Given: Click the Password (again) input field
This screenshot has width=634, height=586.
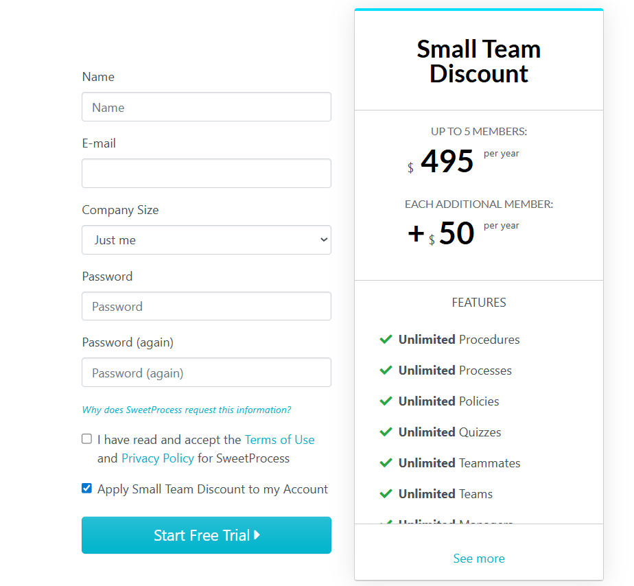Looking at the screenshot, I should tap(206, 372).
